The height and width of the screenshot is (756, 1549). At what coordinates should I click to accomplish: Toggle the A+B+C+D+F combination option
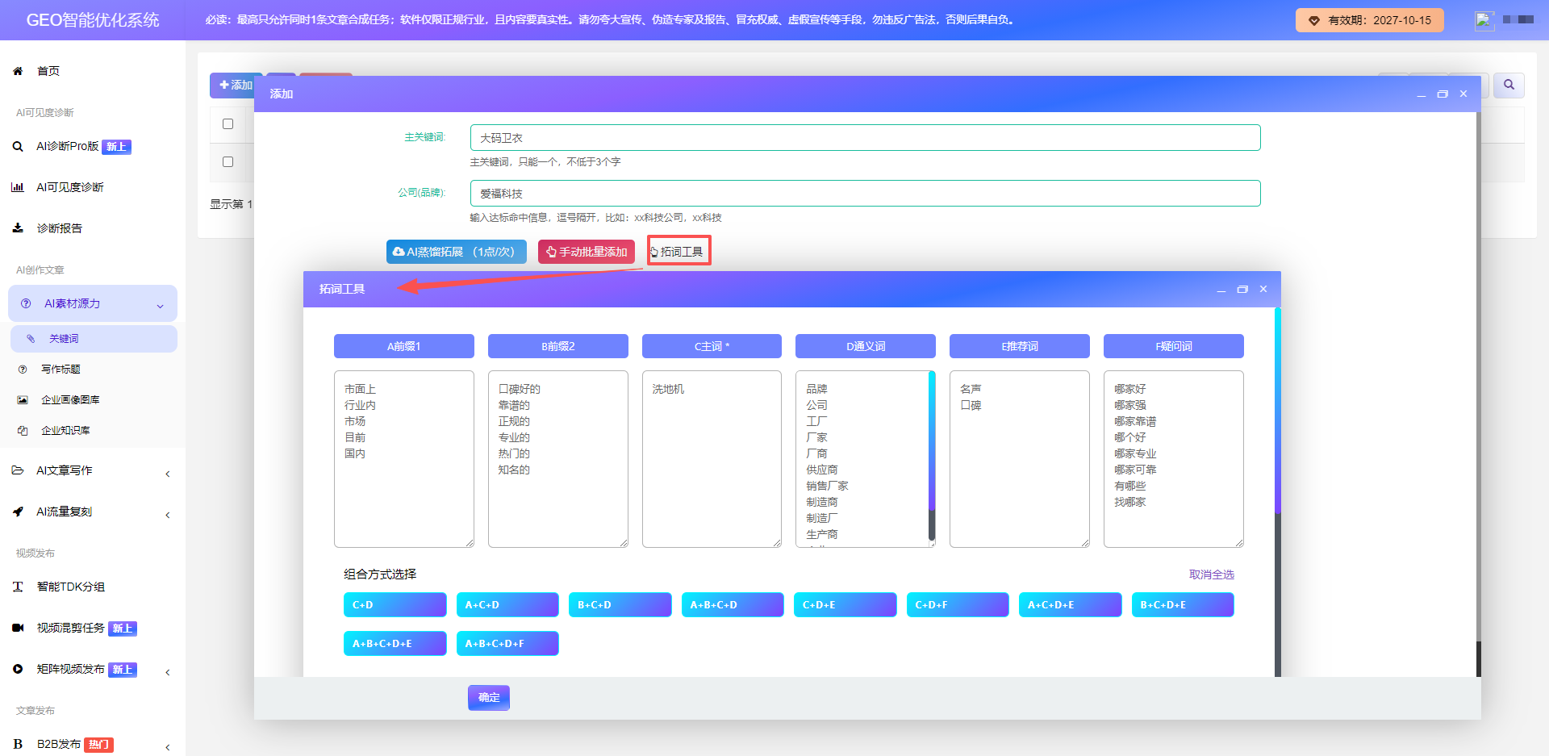[x=507, y=644]
